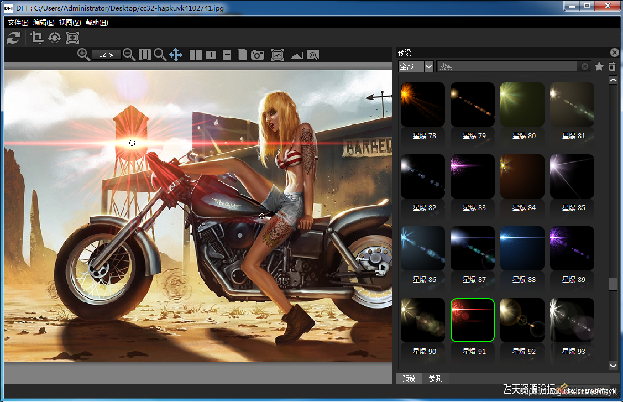Screen dimensions: 623x402
Task: Click the star favorites icon in presets
Action: pyautogui.click(x=599, y=66)
